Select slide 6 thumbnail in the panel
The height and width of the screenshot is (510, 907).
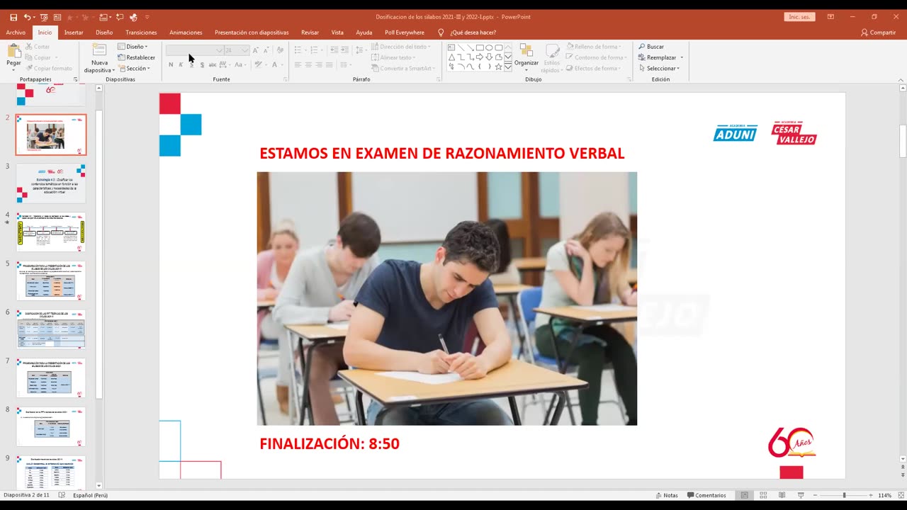50,329
